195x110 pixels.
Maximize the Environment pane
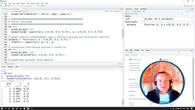tap(193, 9)
